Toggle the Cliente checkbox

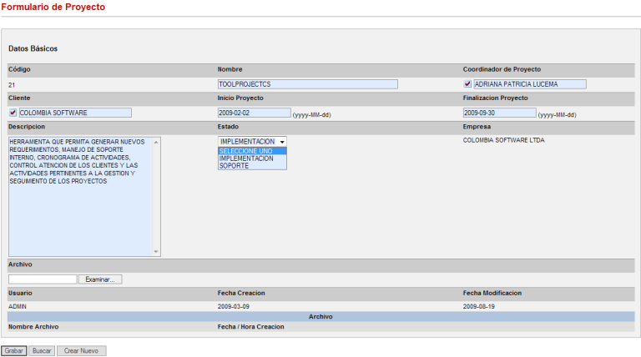click(13, 113)
